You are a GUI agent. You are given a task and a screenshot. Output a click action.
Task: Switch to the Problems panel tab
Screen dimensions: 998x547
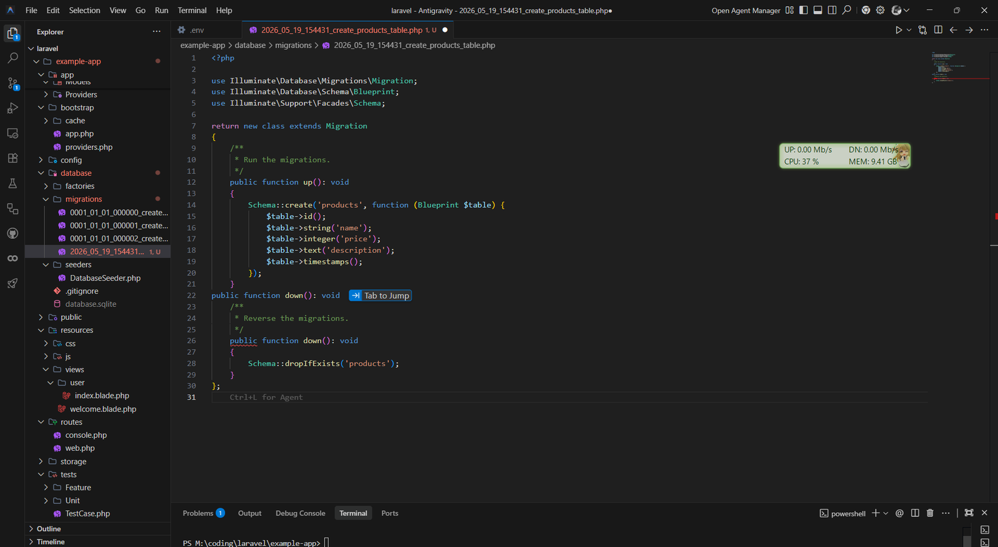[203, 513]
